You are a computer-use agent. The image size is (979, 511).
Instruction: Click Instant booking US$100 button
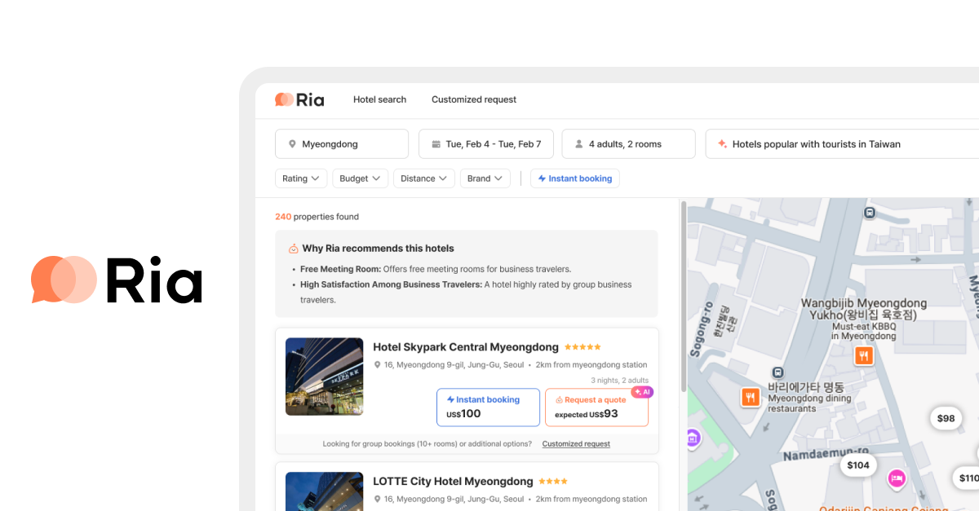(x=488, y=407)
